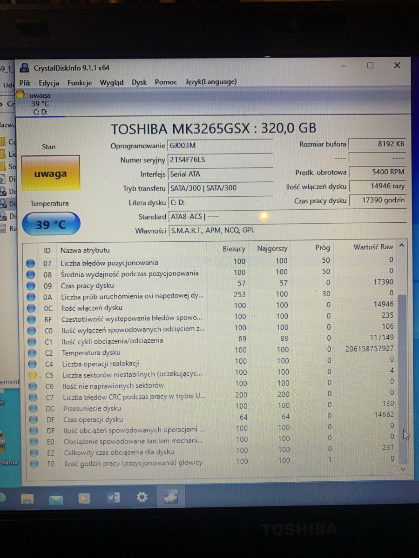The image size is (419, 558).
Task: Open File Explorer from the taskbar
Action: 27,499
